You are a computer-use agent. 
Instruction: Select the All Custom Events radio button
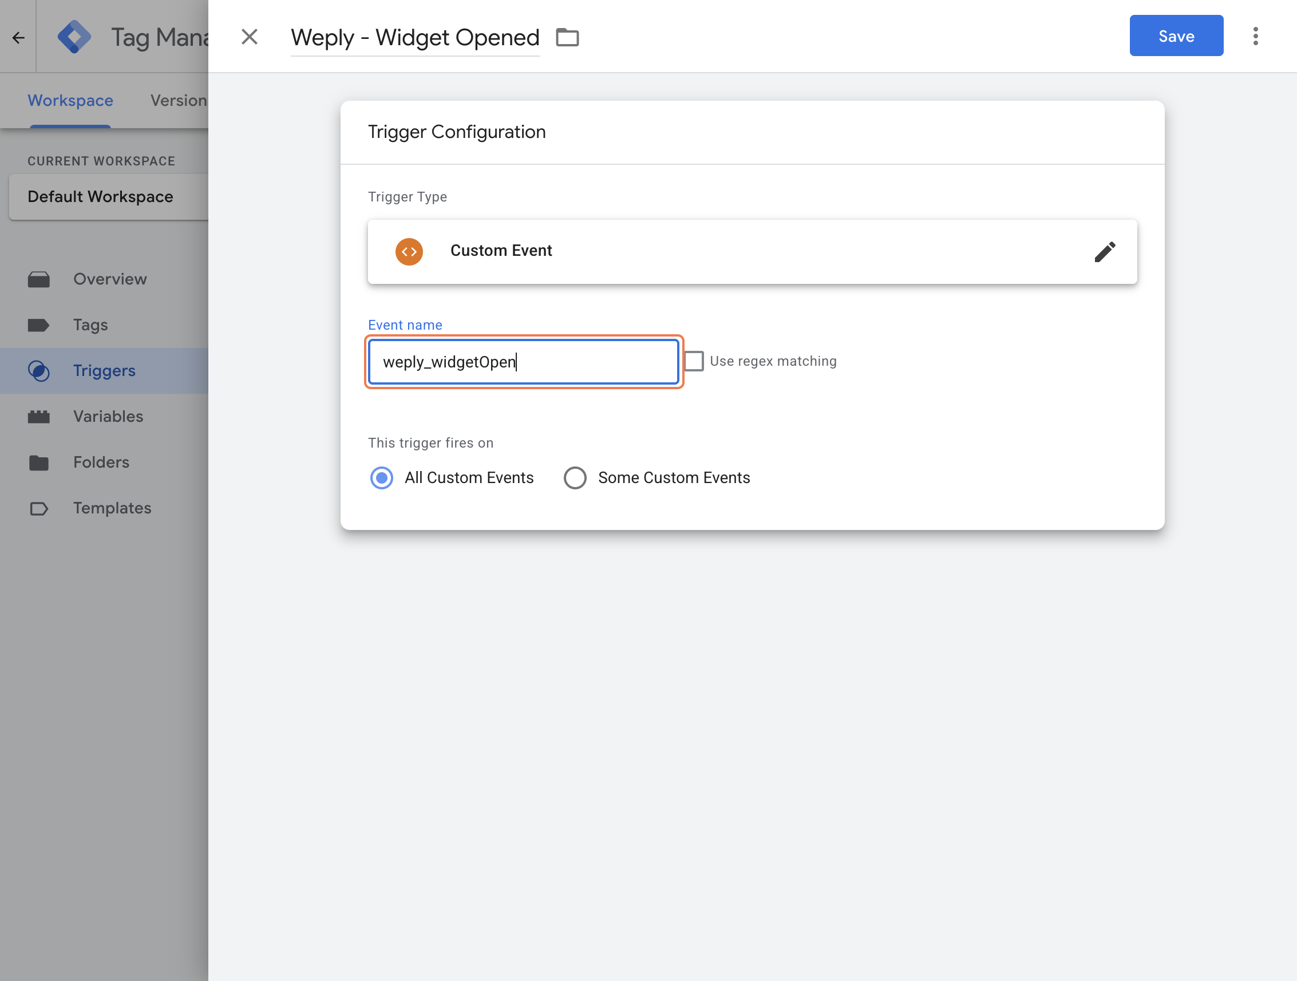382,478
